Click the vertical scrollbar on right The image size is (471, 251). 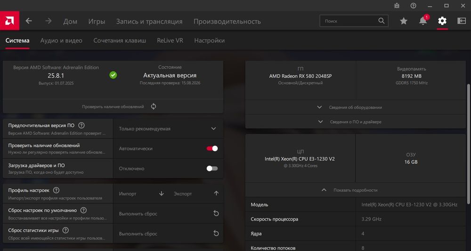tap(468, 144)
